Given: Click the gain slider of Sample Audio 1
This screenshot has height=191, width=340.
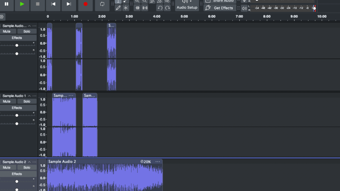Looking at the screenshot, I should (x=17, y=115).
